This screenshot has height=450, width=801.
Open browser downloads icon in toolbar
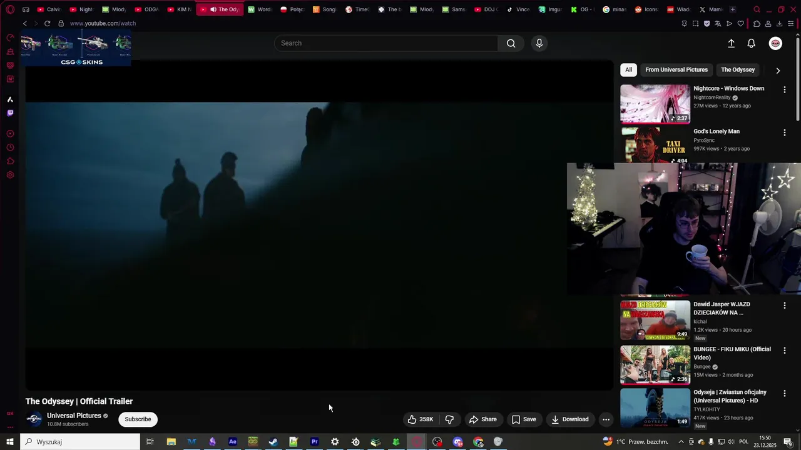click(779, 24)
